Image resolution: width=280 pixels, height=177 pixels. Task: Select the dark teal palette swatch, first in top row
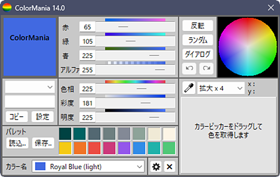pyautogui.click(x=65, y=134)
